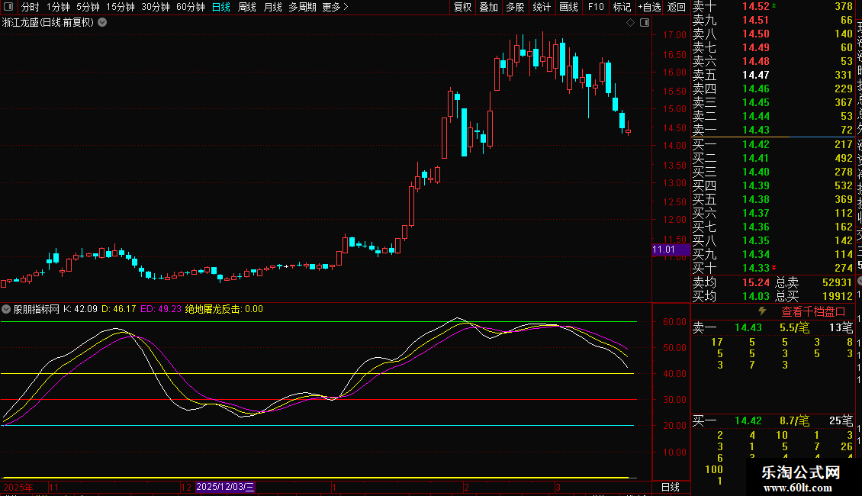Image resolution: width=862 pixels, height=496 pixels.
Task: Toggle the side panel icon beside the diamond
Action: pyautogui.click(x=643, y=23)
